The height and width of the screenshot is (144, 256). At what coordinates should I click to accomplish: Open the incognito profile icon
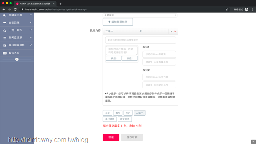point(246,10)
